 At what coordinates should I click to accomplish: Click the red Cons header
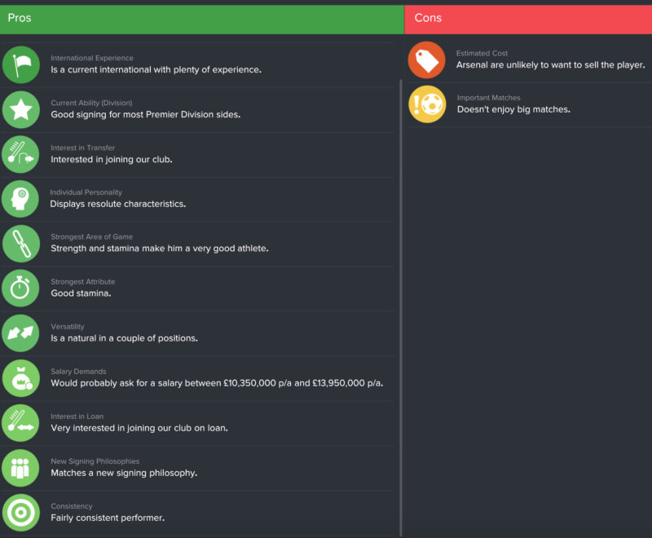tap(528, 19)
